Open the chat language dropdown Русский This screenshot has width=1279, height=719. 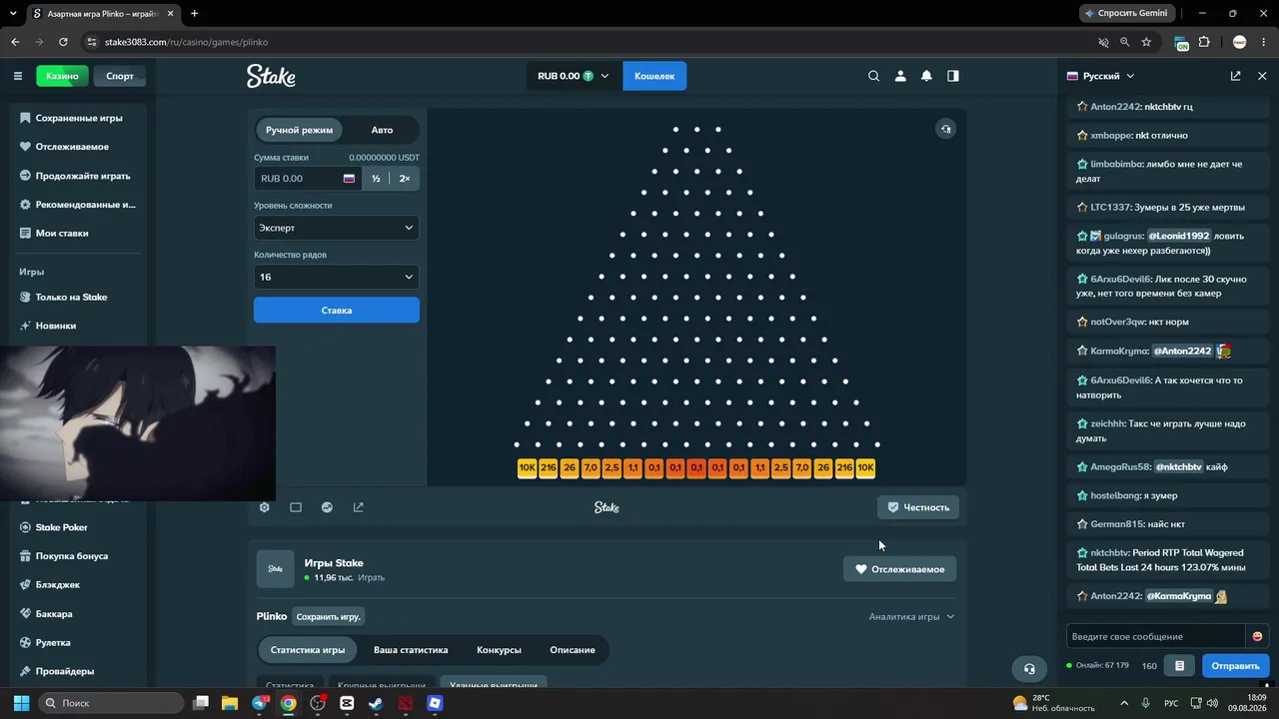tap(1101, 76)
